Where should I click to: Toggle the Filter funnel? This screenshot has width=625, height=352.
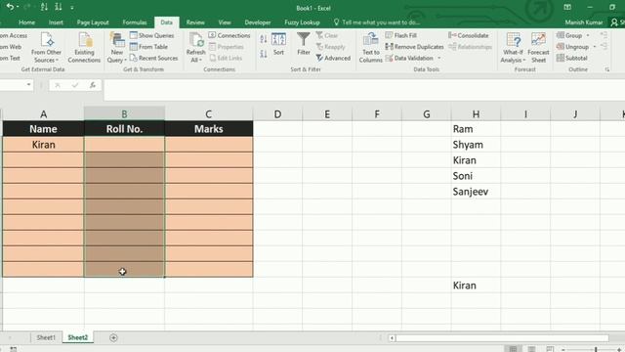point(304,44)
